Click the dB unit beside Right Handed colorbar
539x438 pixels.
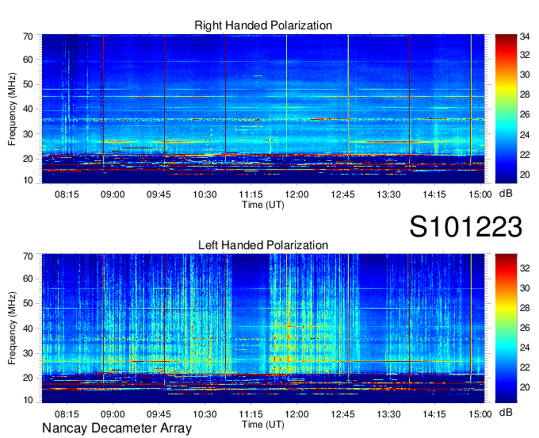pos(506,194)
